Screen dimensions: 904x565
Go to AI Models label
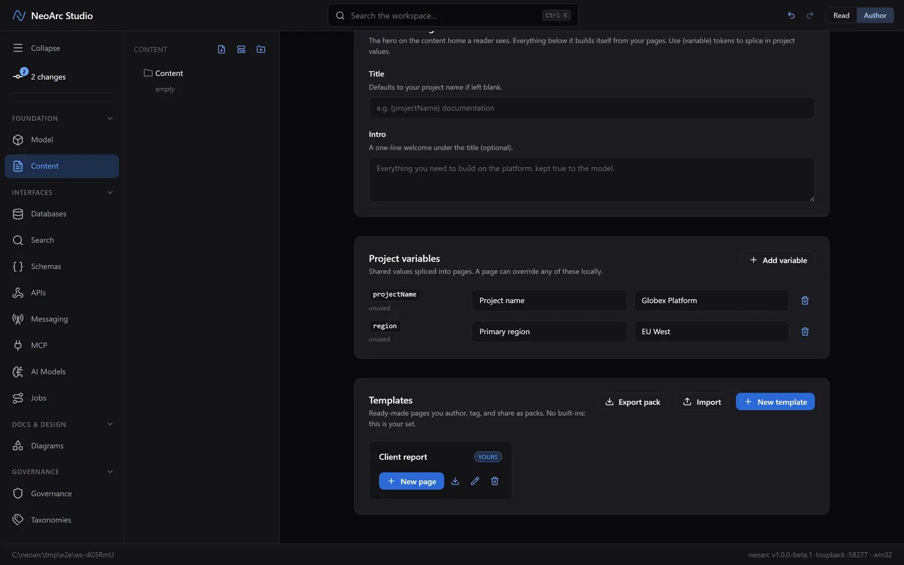(x=48, y=372)
